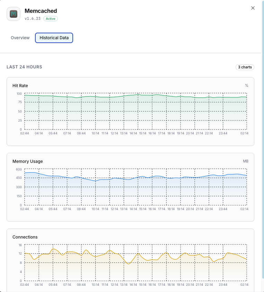Select the 3 charts count pill
Screen dimensions: 264x292
tap(245, 67)
